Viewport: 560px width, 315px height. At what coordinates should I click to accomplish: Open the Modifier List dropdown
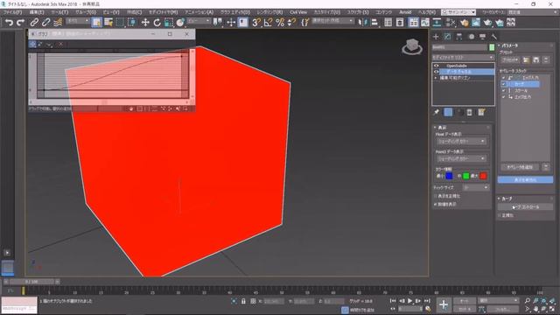coord(463,57)
